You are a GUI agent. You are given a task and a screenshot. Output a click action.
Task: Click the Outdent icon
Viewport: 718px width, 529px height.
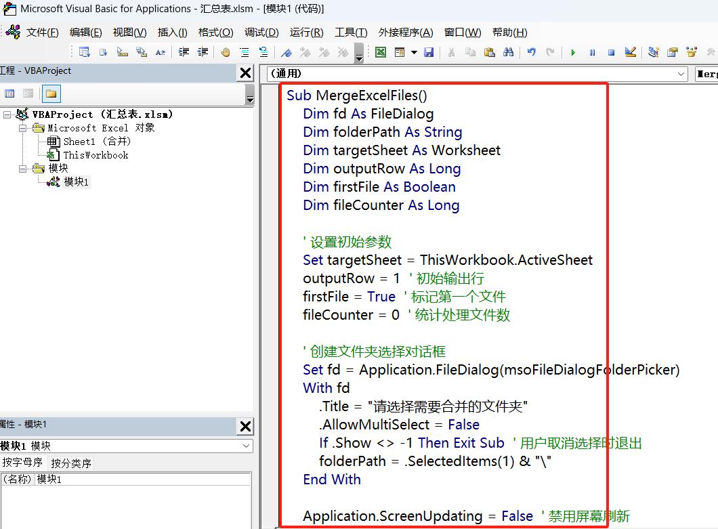[203, 52]
